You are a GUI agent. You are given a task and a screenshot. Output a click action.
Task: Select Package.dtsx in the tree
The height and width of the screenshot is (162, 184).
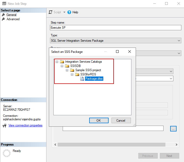click(94, 79)
